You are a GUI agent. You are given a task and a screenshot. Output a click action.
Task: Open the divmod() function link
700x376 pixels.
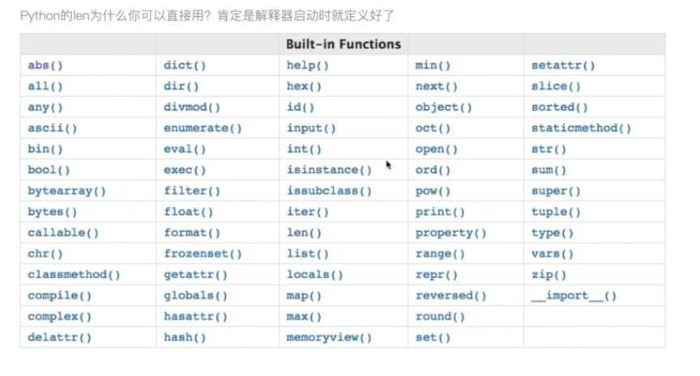tap(191, 108)
